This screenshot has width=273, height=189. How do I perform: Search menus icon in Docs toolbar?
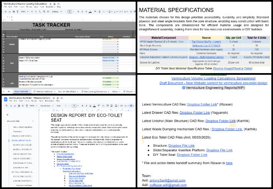[7, 106]
